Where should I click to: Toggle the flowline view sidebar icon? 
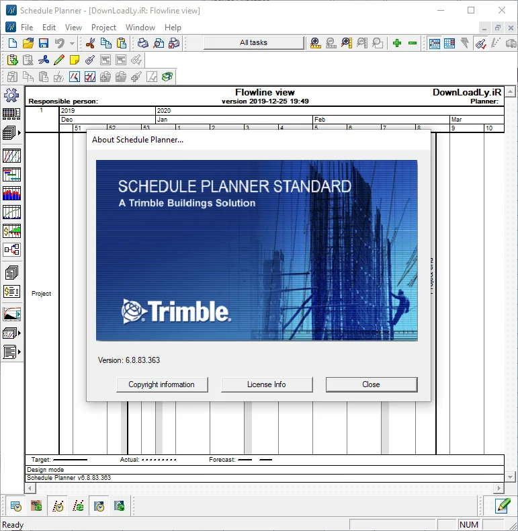click(x=11, y=156)
